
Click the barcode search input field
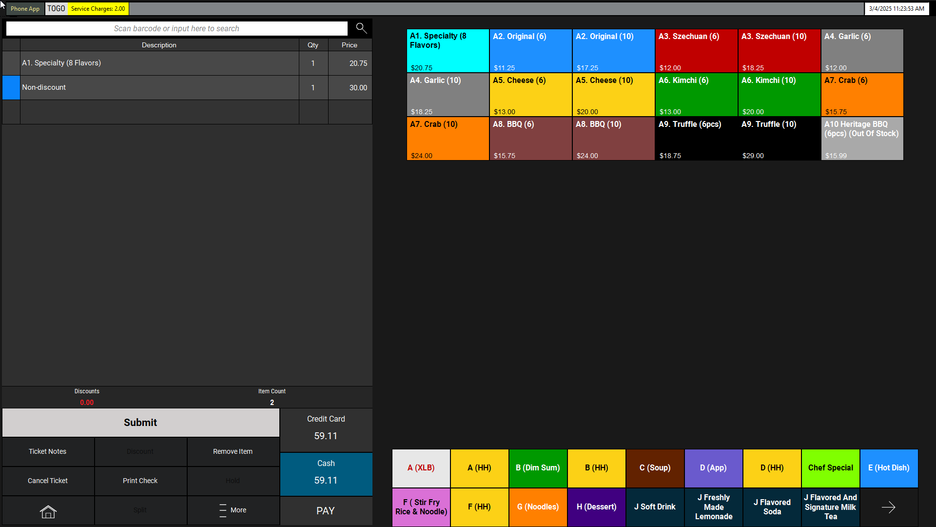pyautogui.click(x=176, y=29)
